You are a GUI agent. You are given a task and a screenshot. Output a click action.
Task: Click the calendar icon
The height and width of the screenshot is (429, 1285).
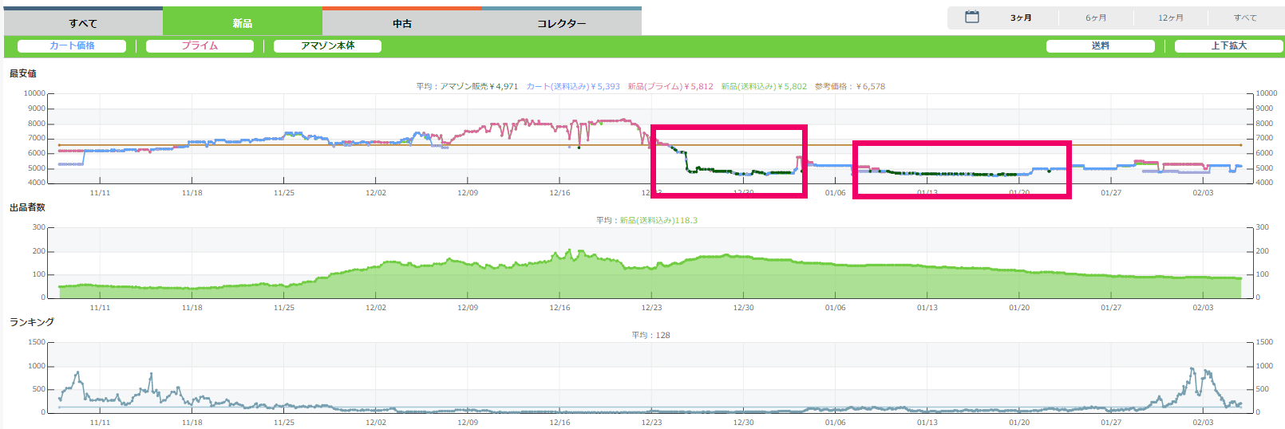(971, 17)
